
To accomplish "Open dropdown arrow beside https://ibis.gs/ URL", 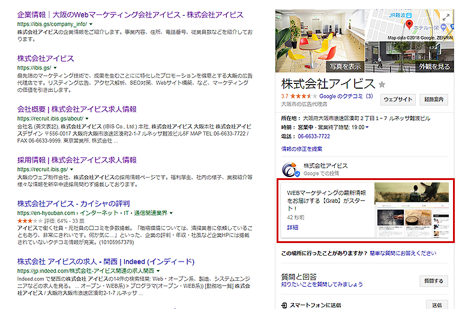I will point(55,68).
